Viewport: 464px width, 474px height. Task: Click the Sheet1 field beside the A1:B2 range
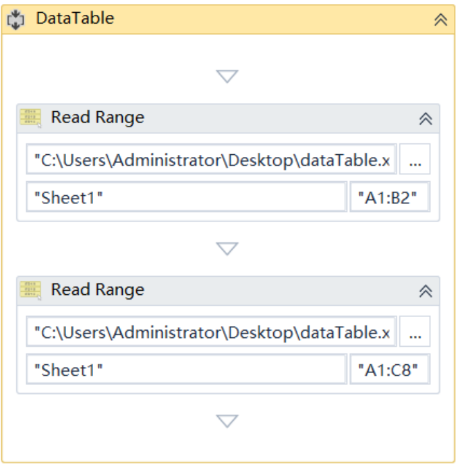[186, 198]
